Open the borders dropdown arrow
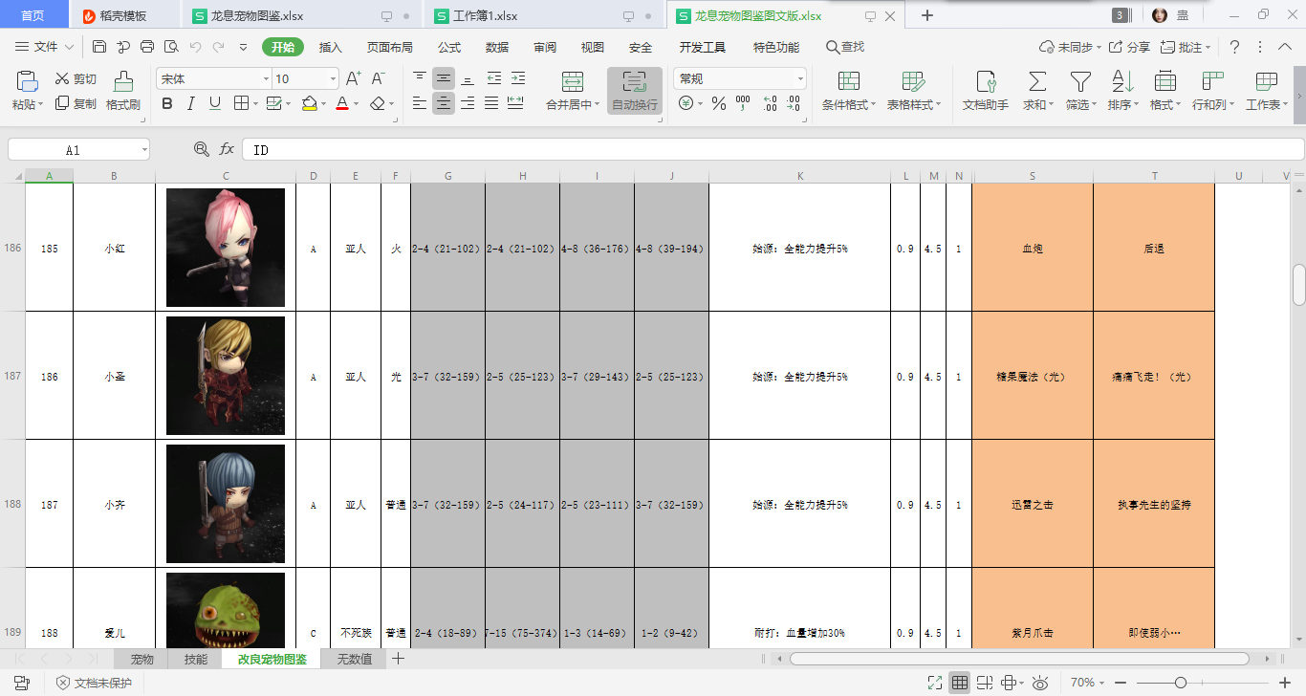 coord(254,104)
